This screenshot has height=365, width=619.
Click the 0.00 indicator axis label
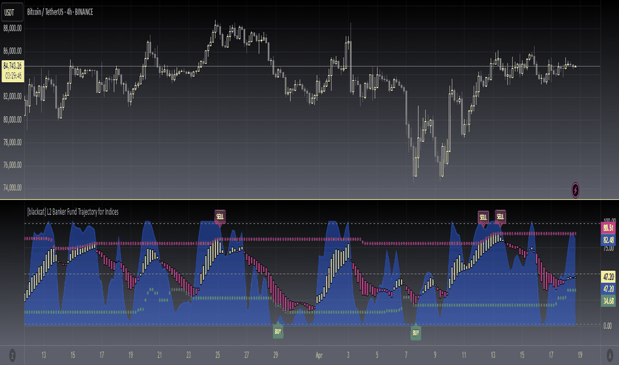[608, 326]
